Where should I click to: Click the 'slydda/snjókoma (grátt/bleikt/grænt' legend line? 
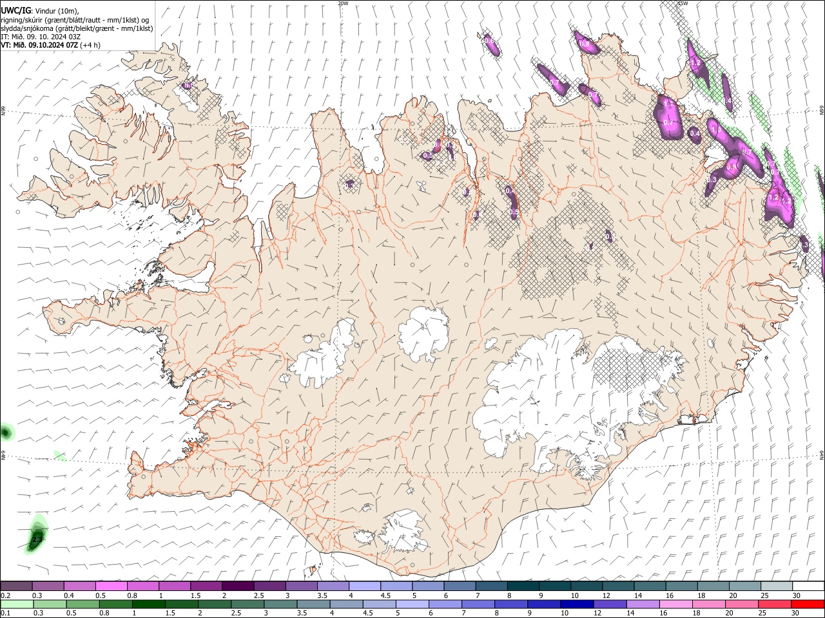pyautogui.click(x=77, y=28)
